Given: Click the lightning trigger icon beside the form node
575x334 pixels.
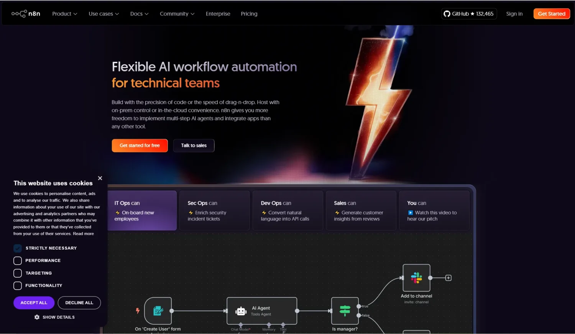Looking at the screenshot, I should click(138, 311).
